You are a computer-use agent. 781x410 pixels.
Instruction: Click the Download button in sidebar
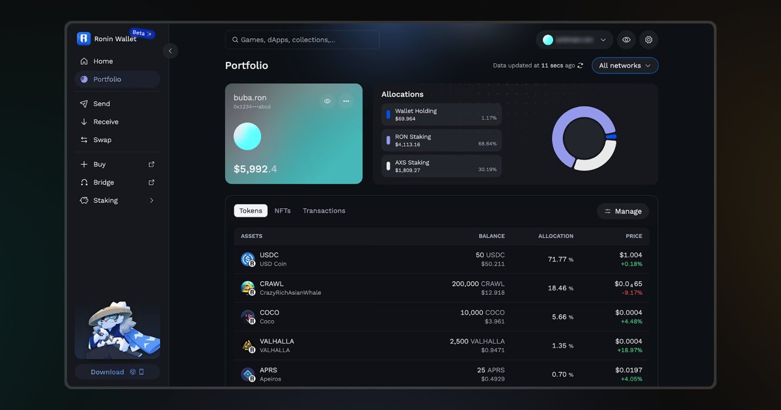point(117,372)
